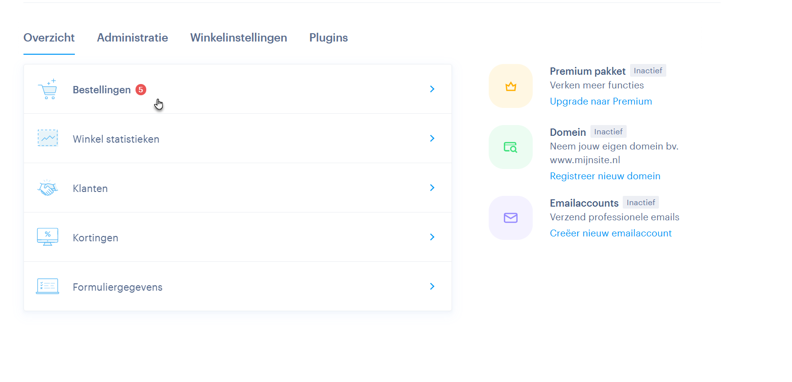Click Registreer nieuw domein link
Screen dimensions: 792x382
(605, 176)
